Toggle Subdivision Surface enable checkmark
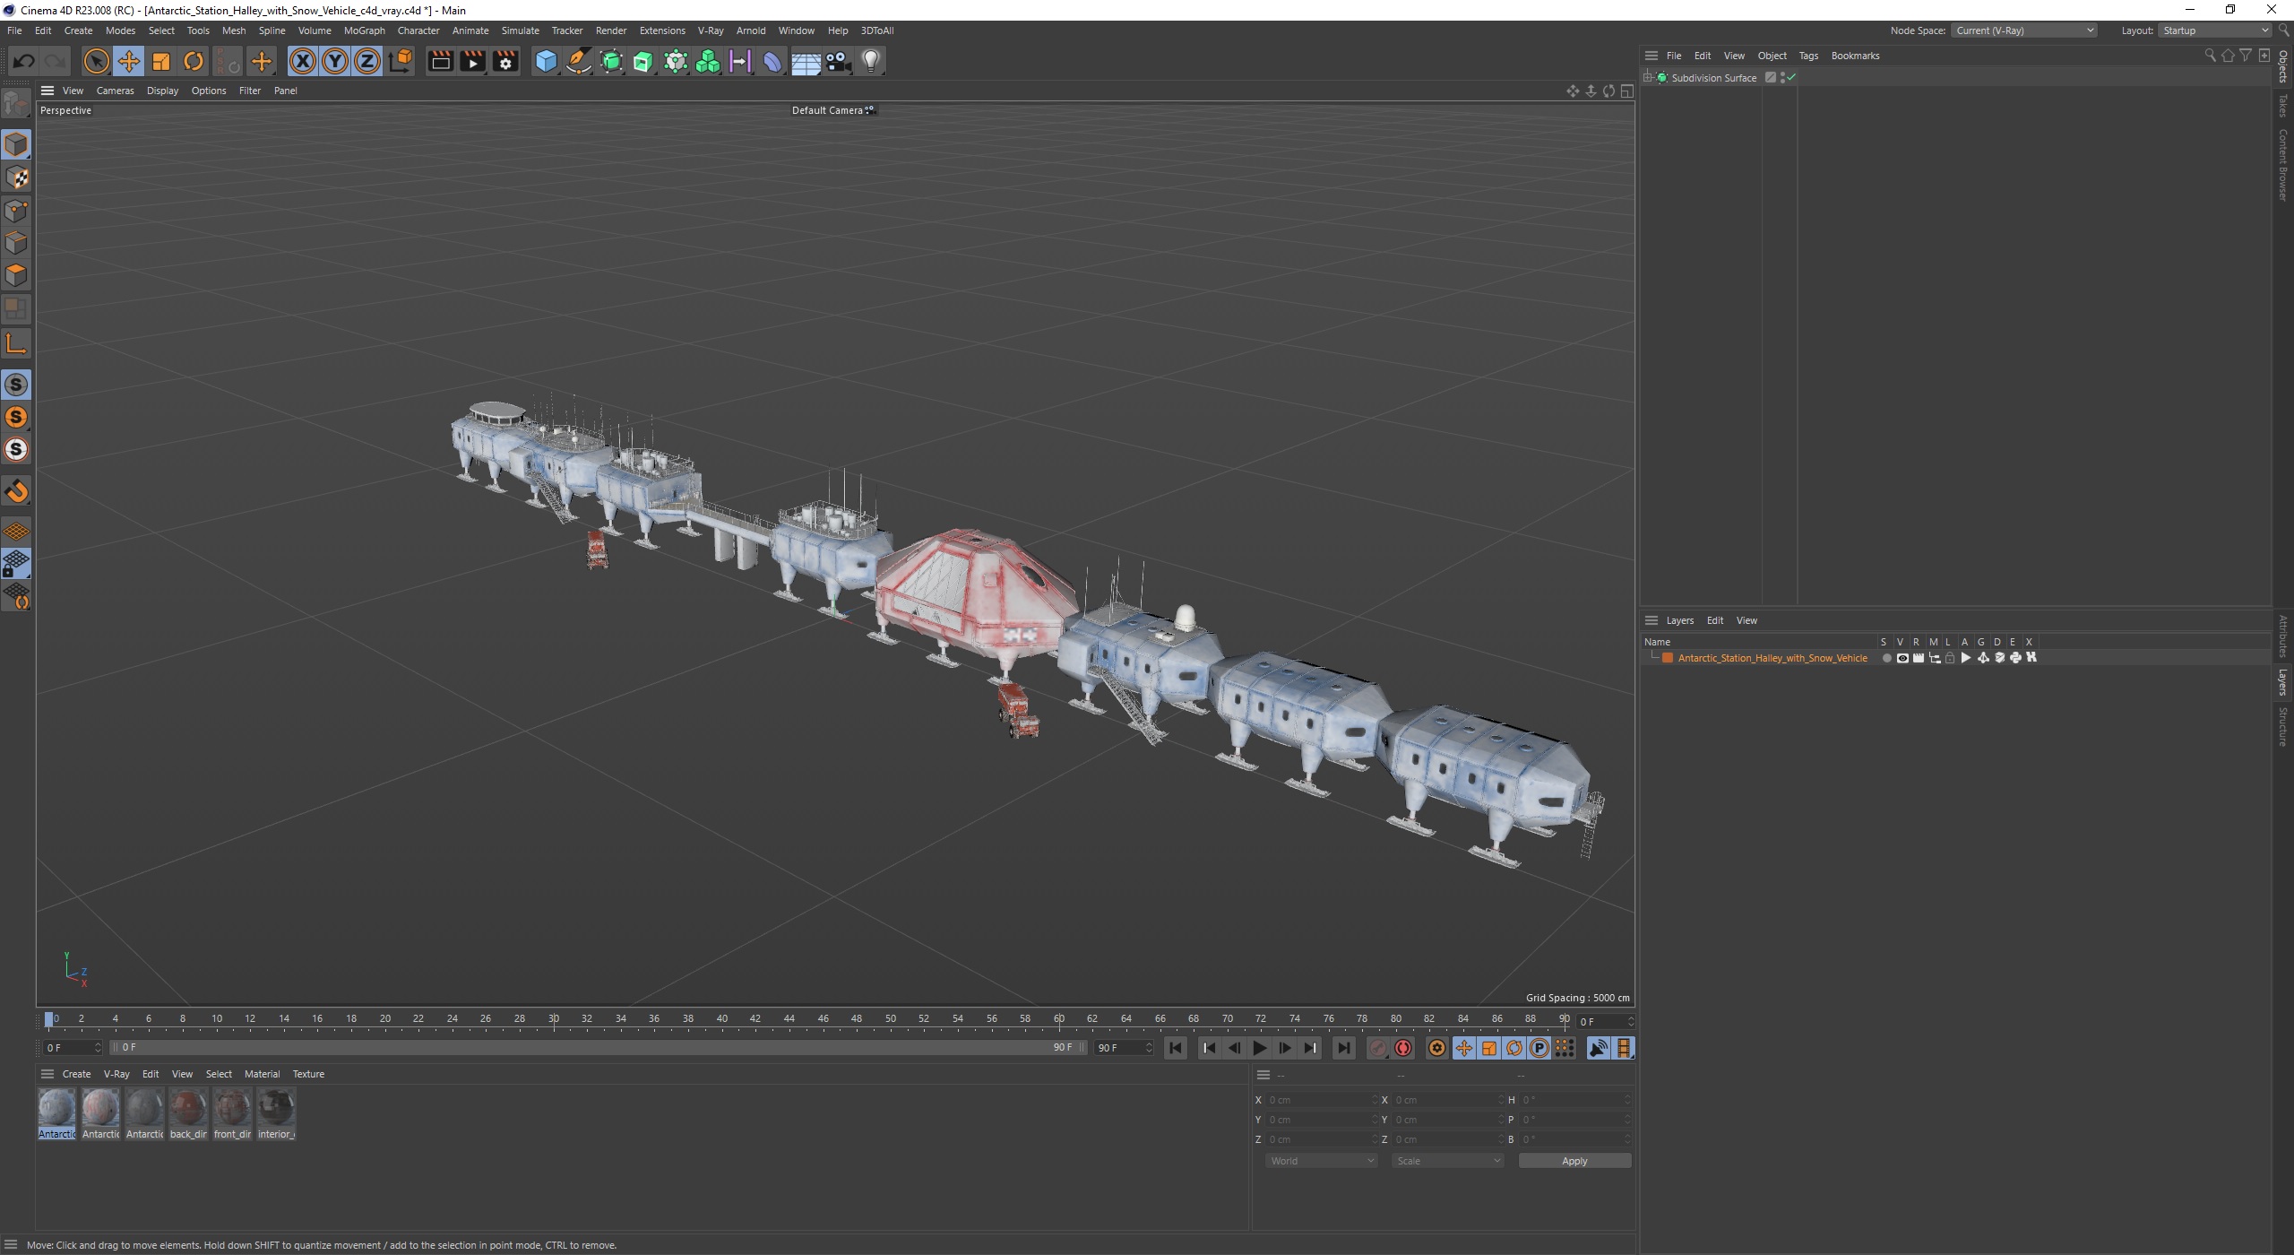The height and width of the screenshot is (1255, 2294). pos(1791,78)
